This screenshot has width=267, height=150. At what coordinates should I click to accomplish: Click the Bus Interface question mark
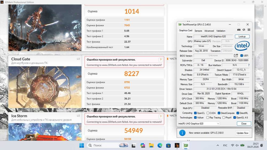coord(249,65)
